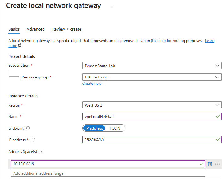Viewport: 224px width, 179px height.
Task: Open the Region dropdown
Action: (x=151, y=105)
